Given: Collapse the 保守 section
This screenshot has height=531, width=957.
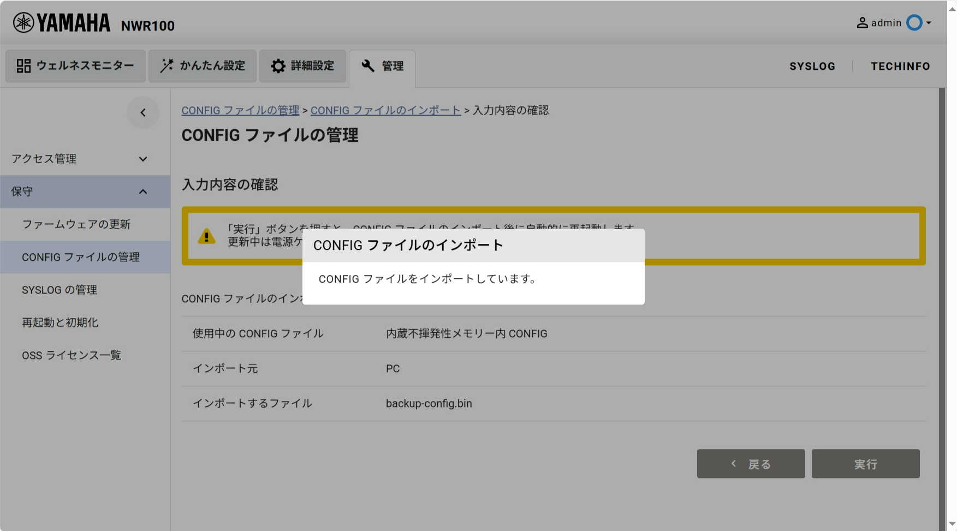Looking at the screenshot, I should click(x=143, y=192).
